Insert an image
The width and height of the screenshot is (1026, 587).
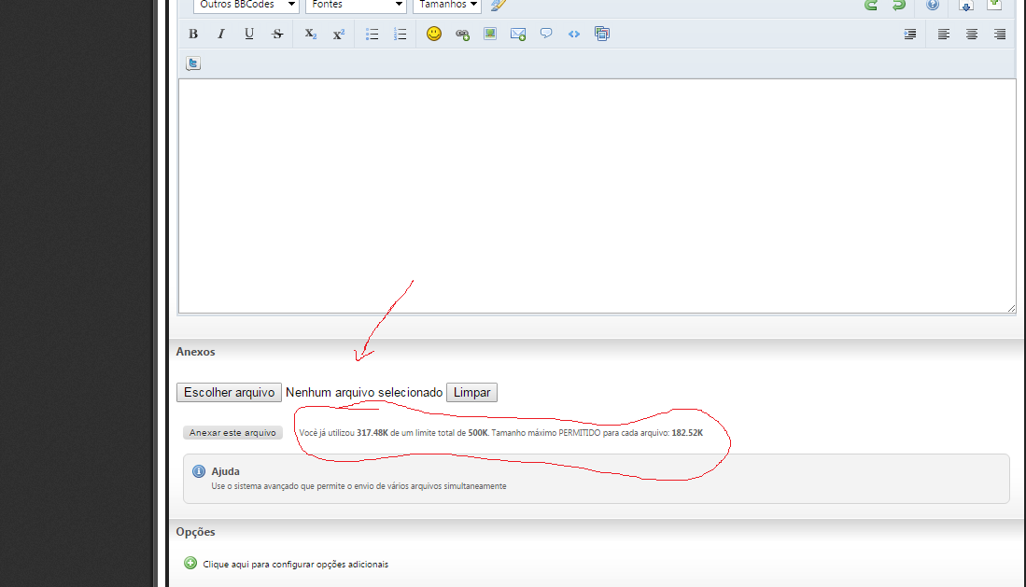point(490,34)
